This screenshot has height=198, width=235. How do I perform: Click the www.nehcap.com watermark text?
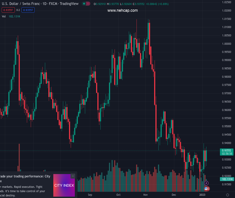122,11
